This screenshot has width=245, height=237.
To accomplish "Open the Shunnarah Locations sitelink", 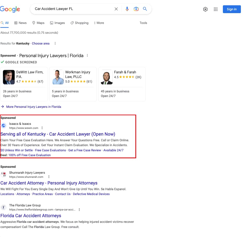I will (7, 194).
